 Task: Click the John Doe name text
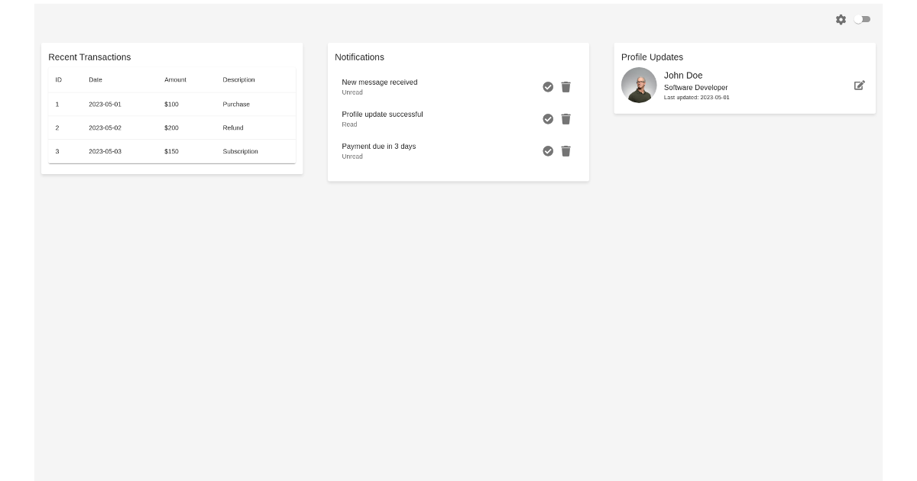pyautogui.click(x=681, y=76)
